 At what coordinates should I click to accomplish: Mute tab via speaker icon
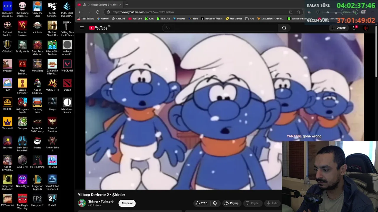pyautogui.click(x=84, y=5)
